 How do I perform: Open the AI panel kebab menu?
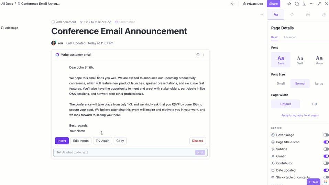(x=203, y=55)
